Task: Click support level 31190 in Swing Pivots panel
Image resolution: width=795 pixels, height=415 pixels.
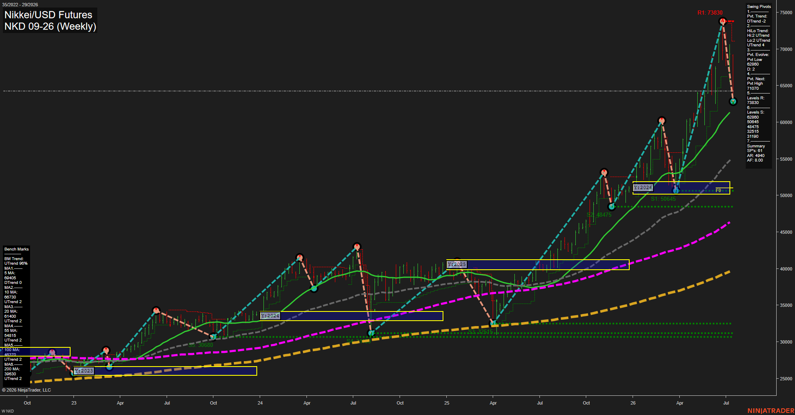Action: 753,137
